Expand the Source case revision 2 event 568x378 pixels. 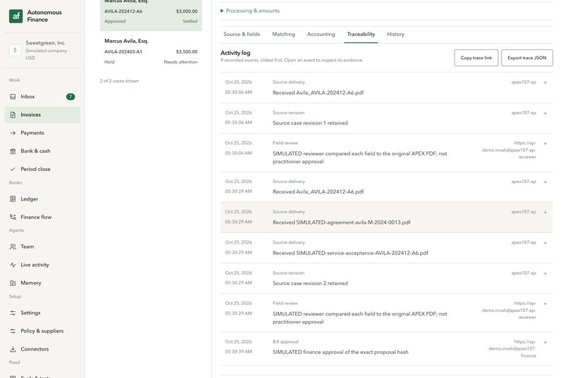545,273
